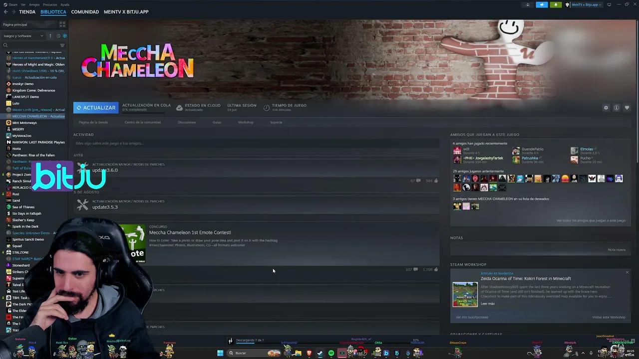Open advanced library filter options

point(62,45)
